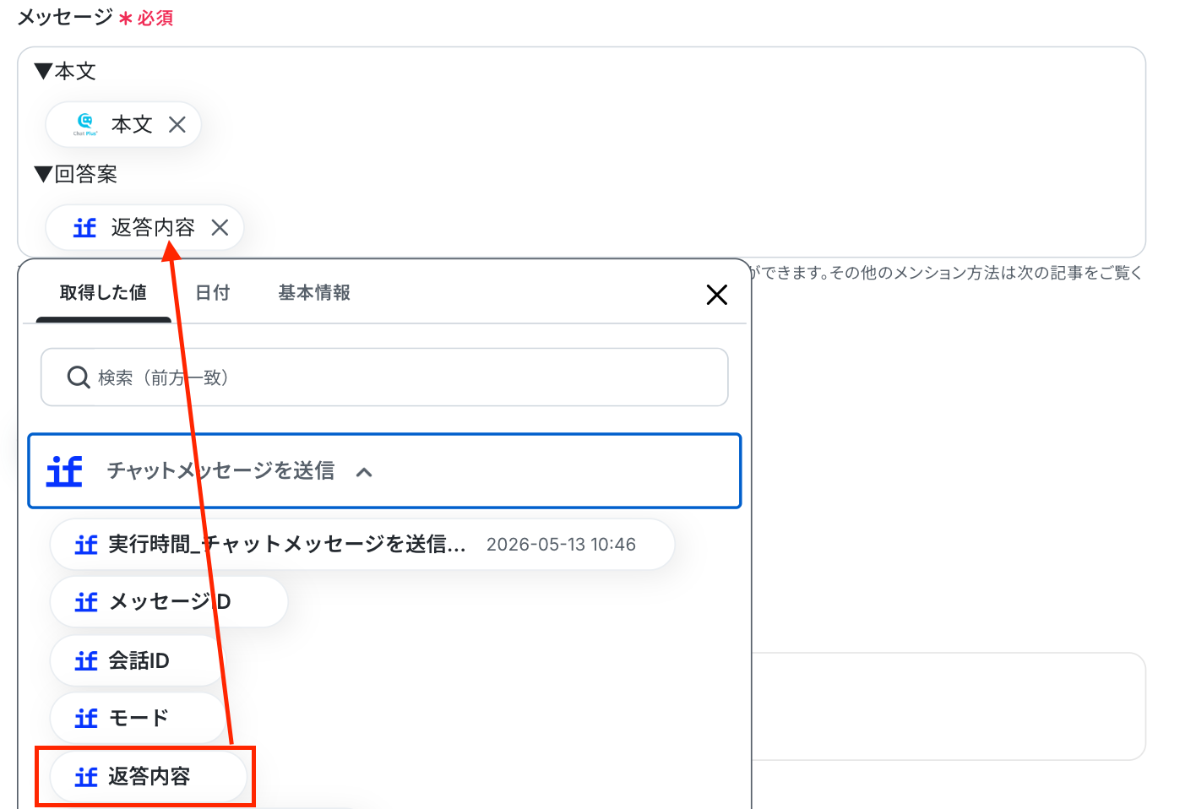Switch to the 取得した値 tab
The width and height of the screenshot is (1196, 809).
[103, 293]
